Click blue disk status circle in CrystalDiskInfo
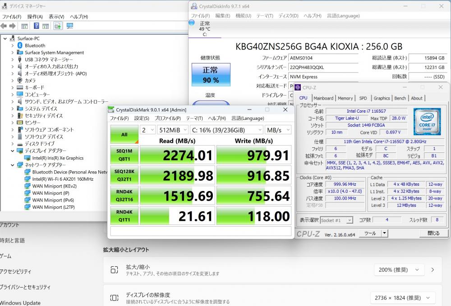Screen dimensions: 451x306 192,23
